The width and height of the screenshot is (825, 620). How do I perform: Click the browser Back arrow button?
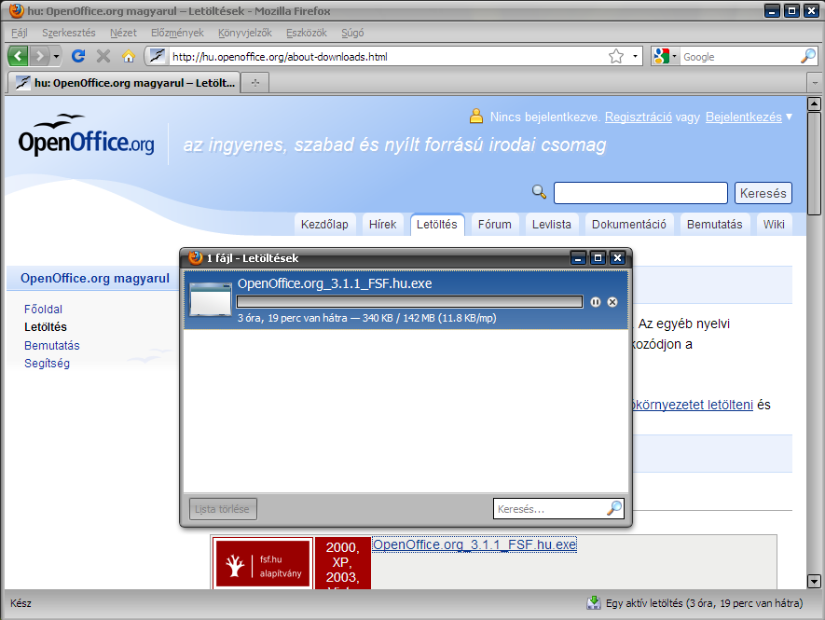click(x=19, y=57)
